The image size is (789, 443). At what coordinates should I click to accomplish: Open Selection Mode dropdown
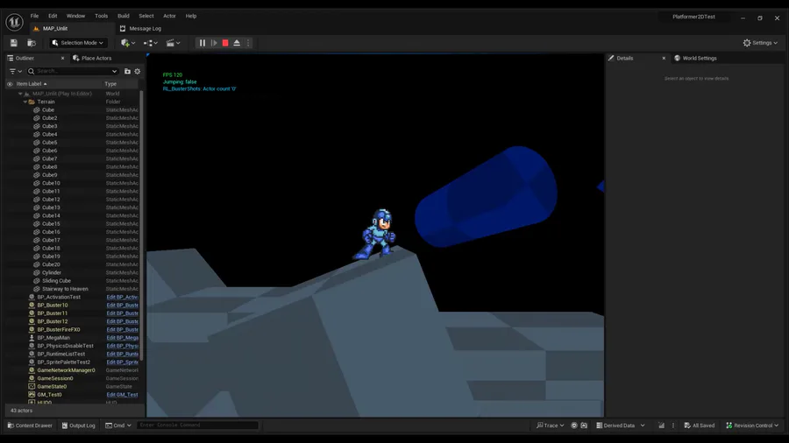point(78,43)
